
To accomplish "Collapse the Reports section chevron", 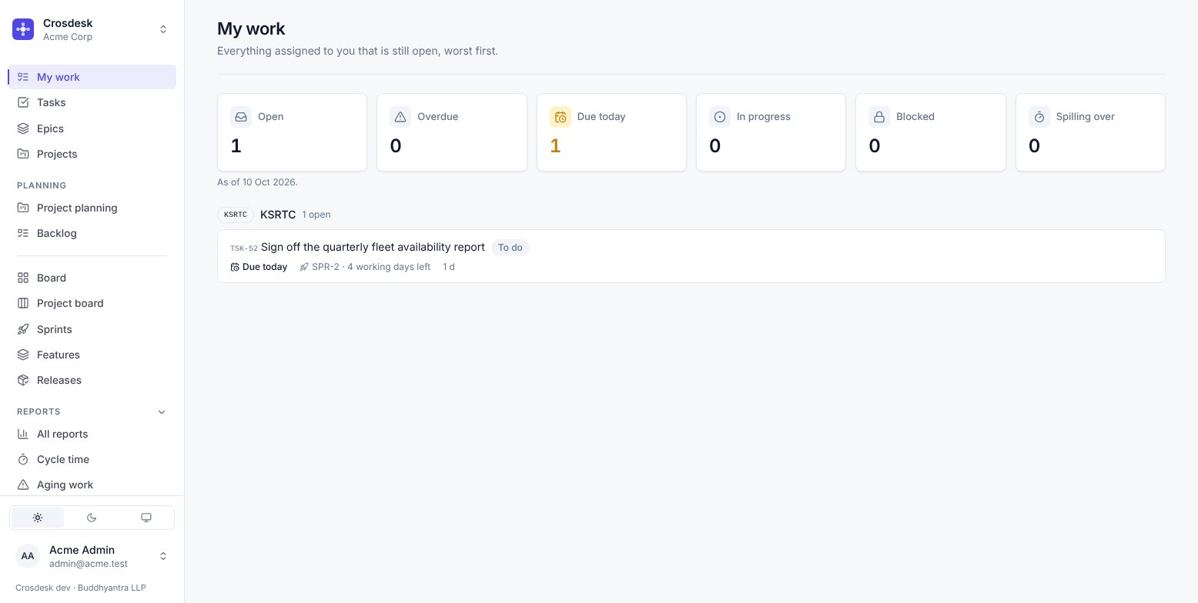I will (162, 412).
